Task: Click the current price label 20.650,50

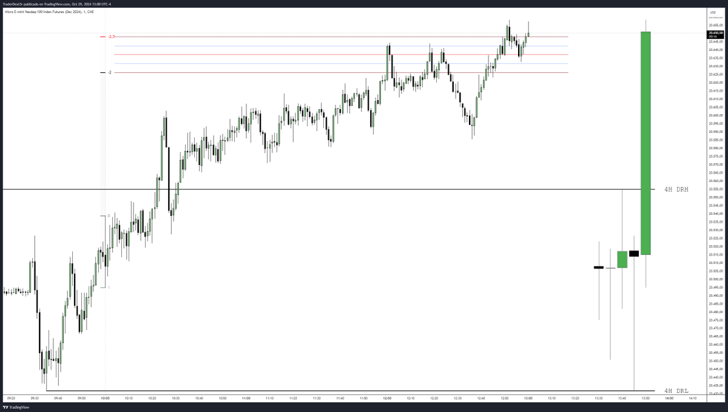Action: (x=715, y=33)
